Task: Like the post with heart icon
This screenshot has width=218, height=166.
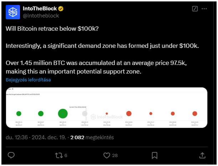Action: [x=107, y=155]
